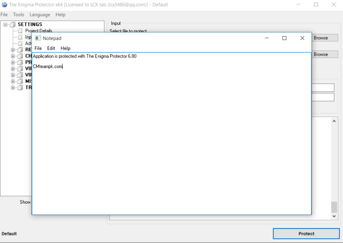Open the File menu in Enigma Protector
343x243 pixels.
pos(4,15)
